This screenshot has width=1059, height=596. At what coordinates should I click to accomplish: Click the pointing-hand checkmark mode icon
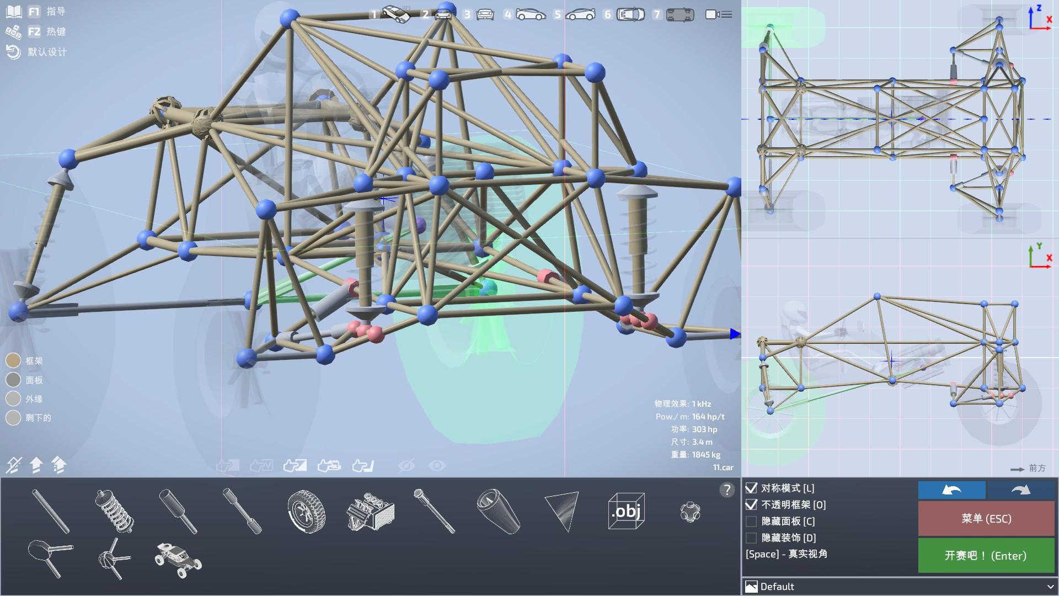click(x=261, y=466)
